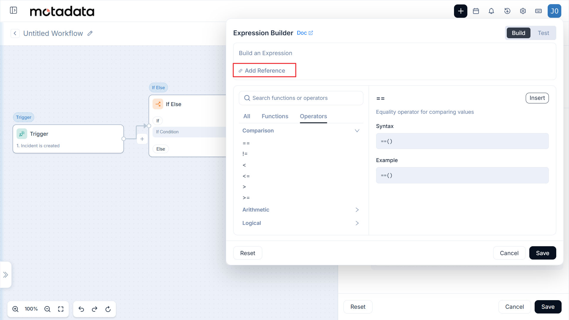The image size is (569, 320).
Task: Undo the last canvas action
Action: point(81,309)
